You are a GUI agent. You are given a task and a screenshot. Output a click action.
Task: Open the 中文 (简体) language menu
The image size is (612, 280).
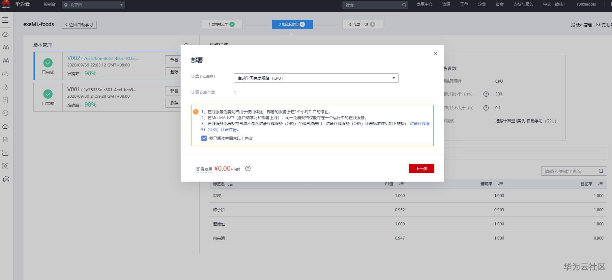click(554, 4)
